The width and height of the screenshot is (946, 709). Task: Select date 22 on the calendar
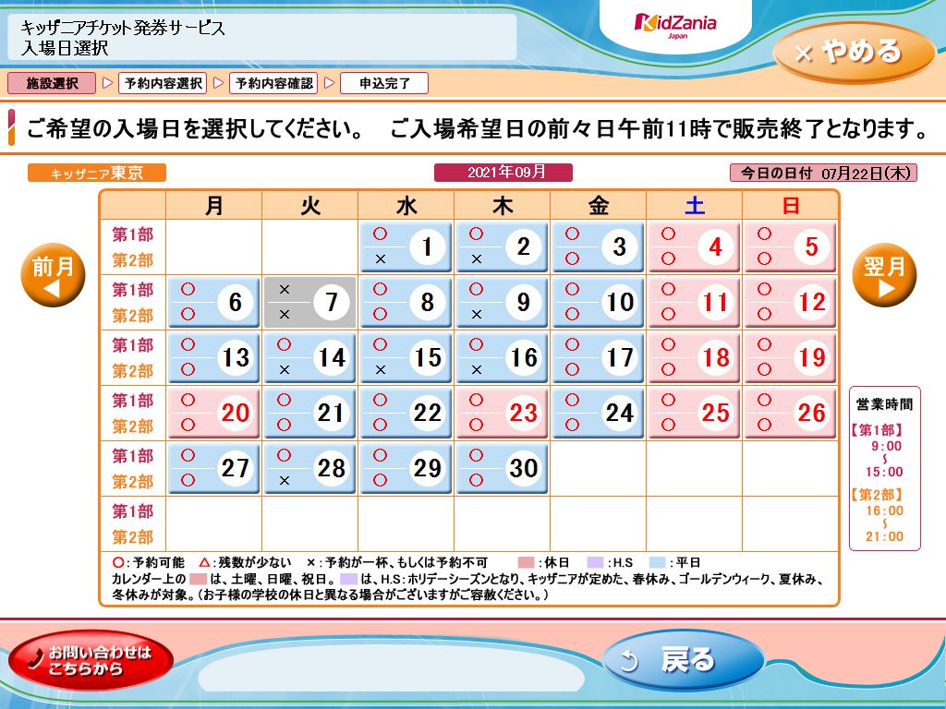click(406, 413)
